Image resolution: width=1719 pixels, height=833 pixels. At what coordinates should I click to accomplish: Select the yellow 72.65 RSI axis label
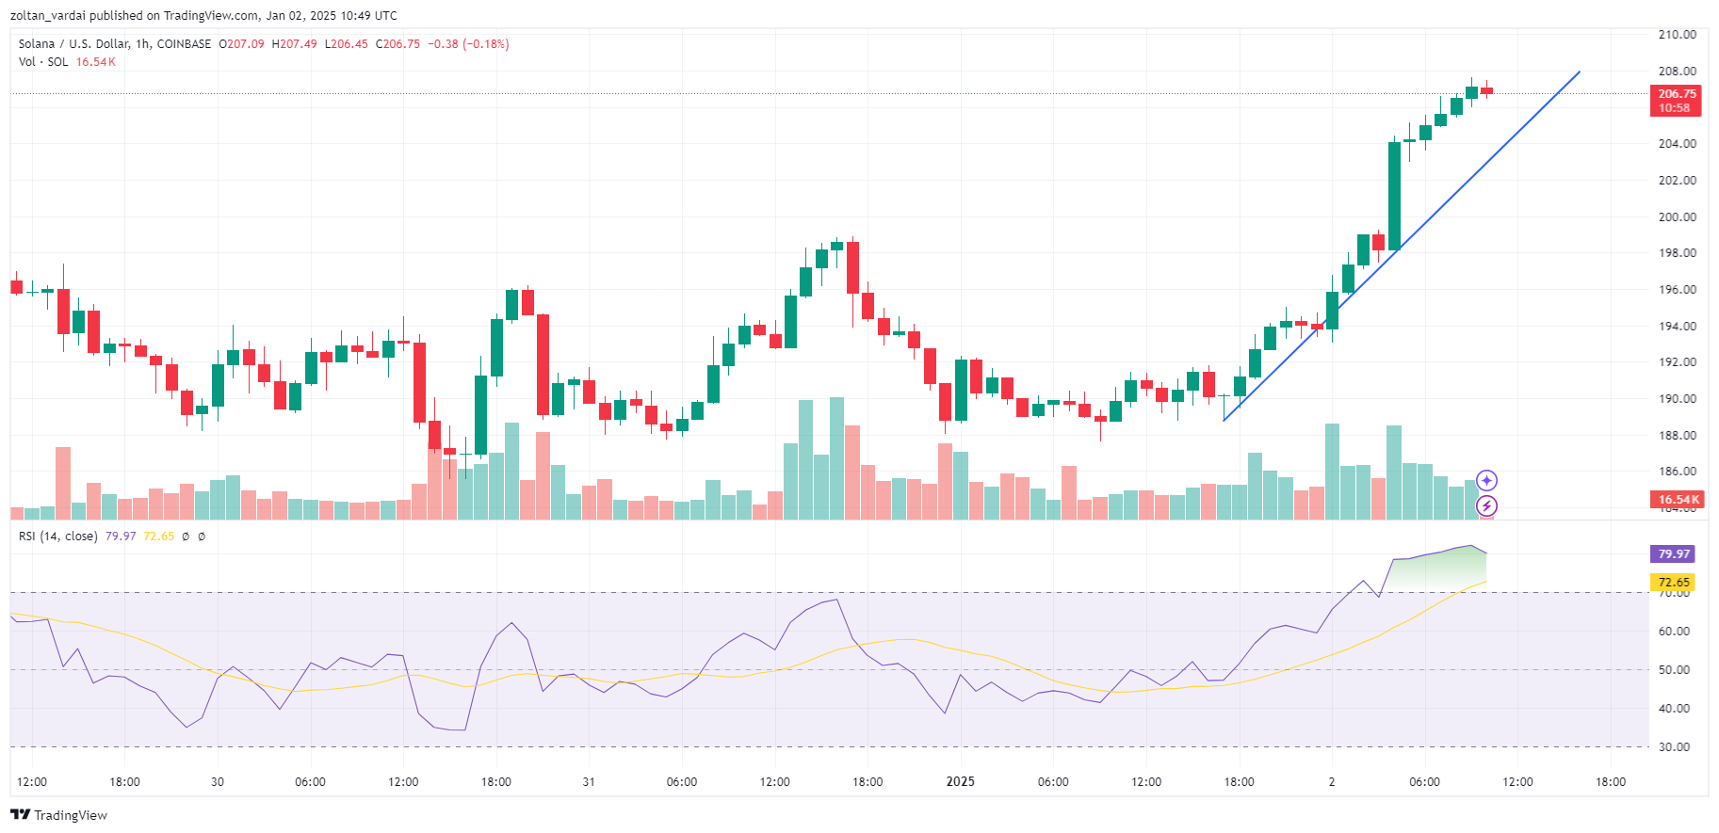click(1673, 583)
